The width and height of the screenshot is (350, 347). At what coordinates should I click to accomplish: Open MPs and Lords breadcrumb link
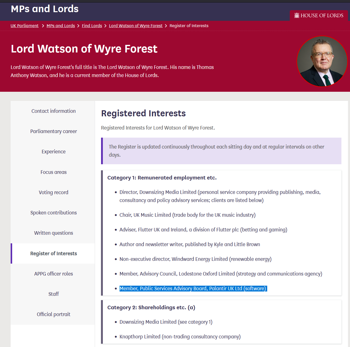click(61, 26)
